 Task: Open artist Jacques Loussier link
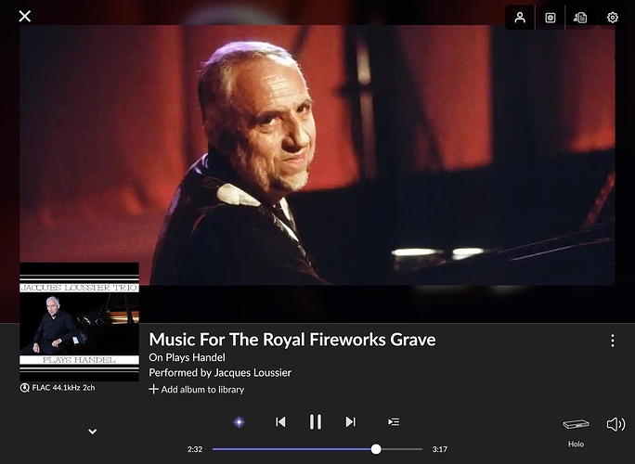(x=253, y=372)
